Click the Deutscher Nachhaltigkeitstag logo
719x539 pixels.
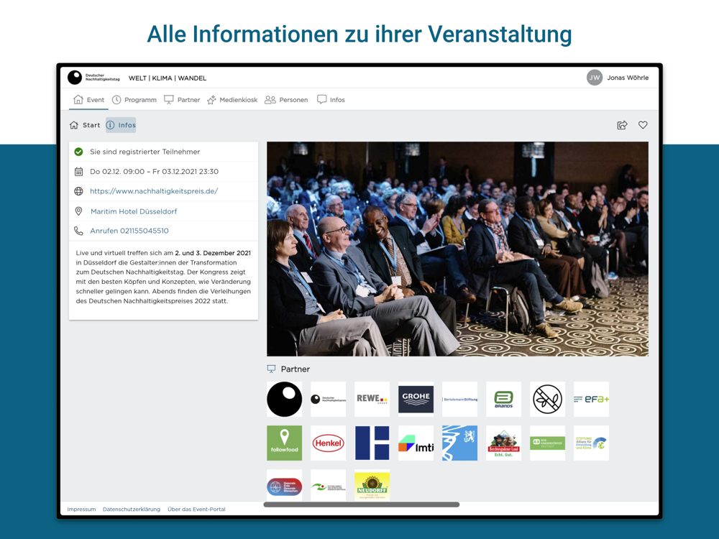coord(94,78)
